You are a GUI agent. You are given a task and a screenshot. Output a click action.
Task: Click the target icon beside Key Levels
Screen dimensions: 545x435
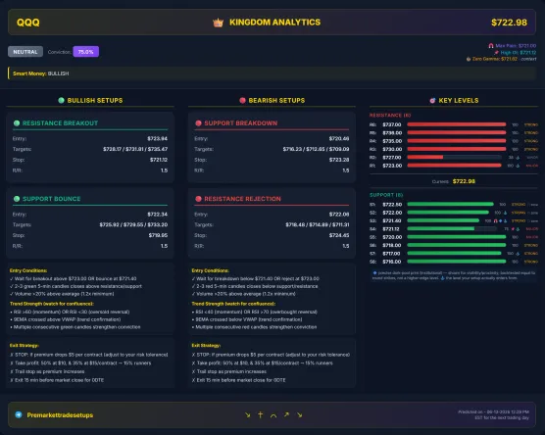[x=432, y=100]
